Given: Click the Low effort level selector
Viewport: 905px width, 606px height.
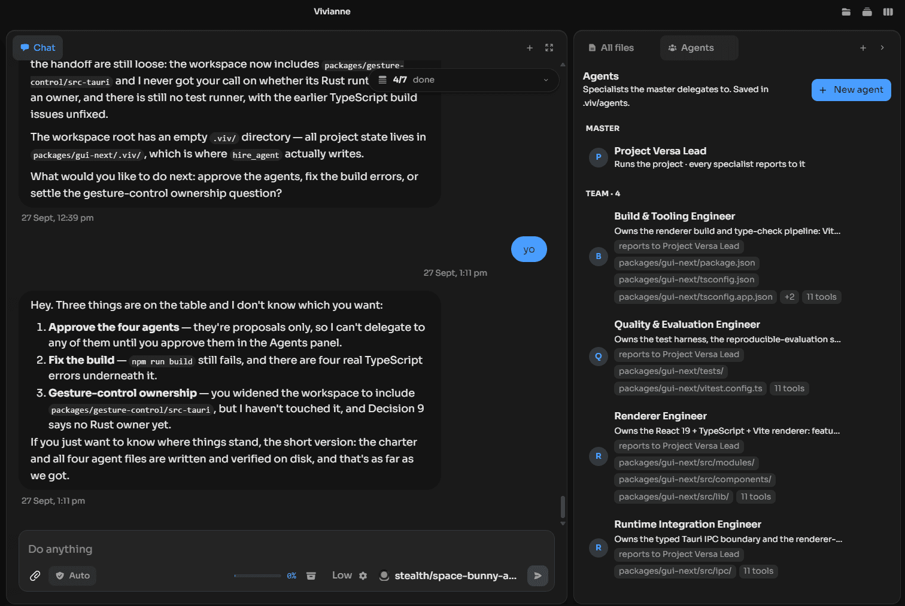Looking at the screenshot, I should pyautogui.click(x=342, y=575).
